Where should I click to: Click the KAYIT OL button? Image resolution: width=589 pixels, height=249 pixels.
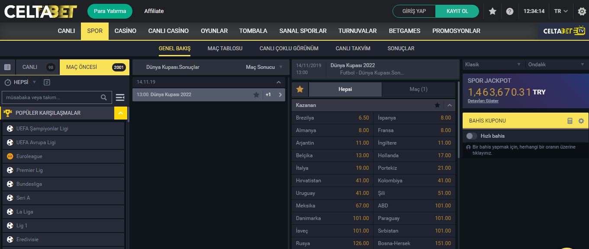pyautogui.click(x=457, y=11)
